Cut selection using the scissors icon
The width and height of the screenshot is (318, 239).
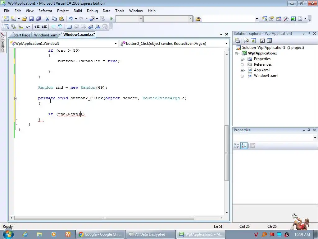(x=47, y=19)
